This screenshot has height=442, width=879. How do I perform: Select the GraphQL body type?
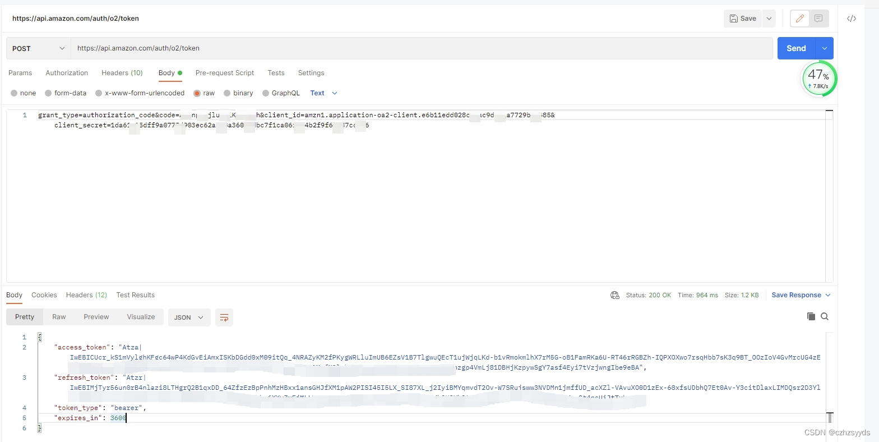coord(281,93)
